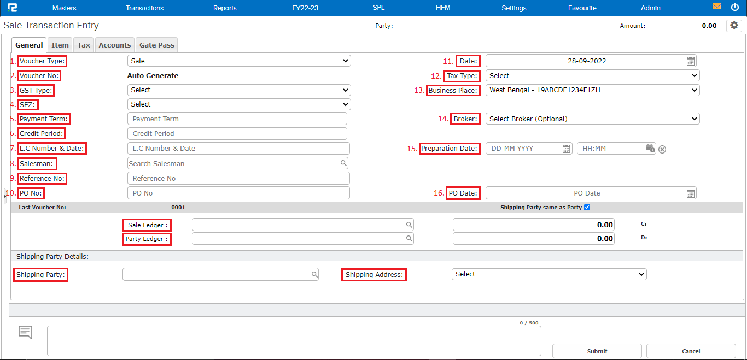Click the Submit button
747x360 pixels.
[597, 351]
